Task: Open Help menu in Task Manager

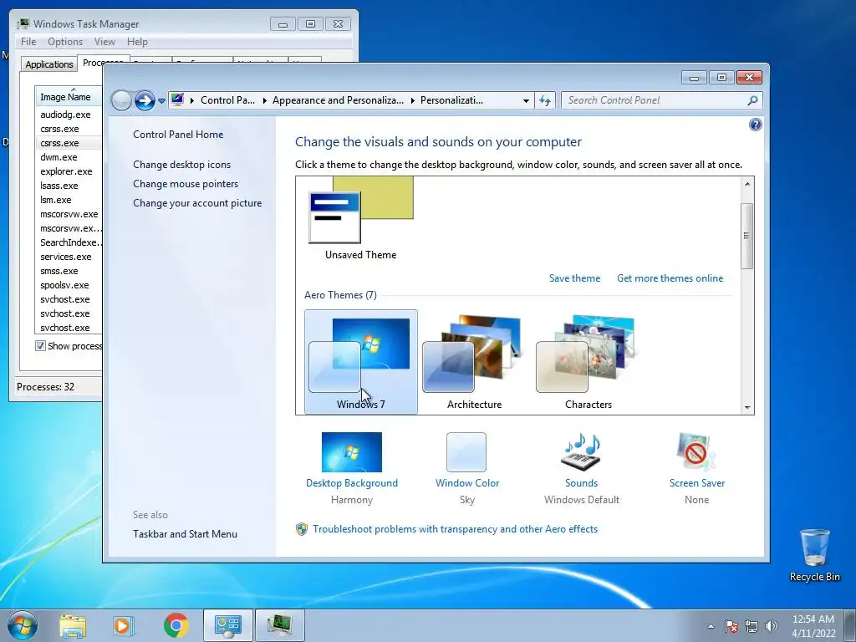Action: pos(137,42)
